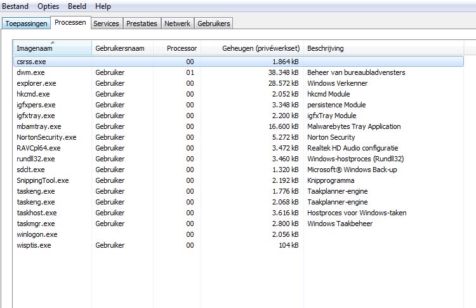Sort processes by Imagenaam column header

pos(53,48)
